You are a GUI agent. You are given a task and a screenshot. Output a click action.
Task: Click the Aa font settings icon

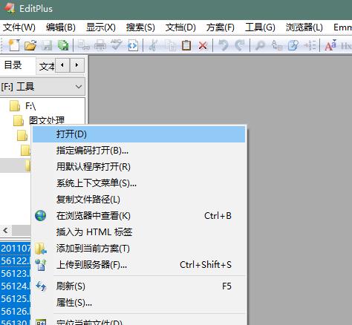[x=330, y=45]
